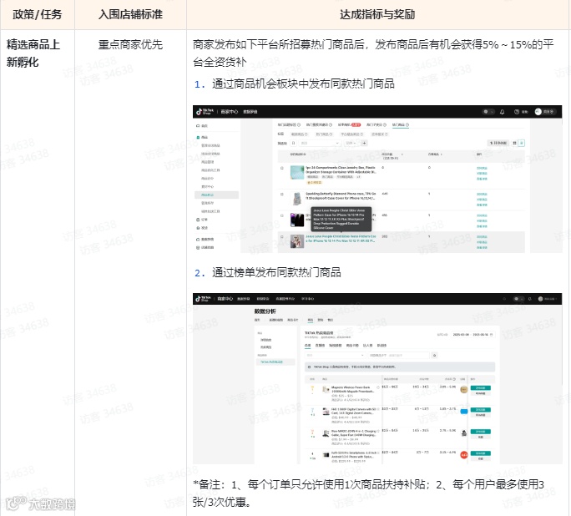Click the help question-mark icon in step 1 header

click(x=517, y=112)
